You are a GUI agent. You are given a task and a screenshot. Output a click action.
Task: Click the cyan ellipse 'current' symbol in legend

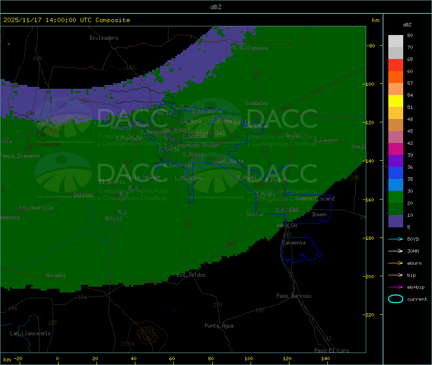396,299
